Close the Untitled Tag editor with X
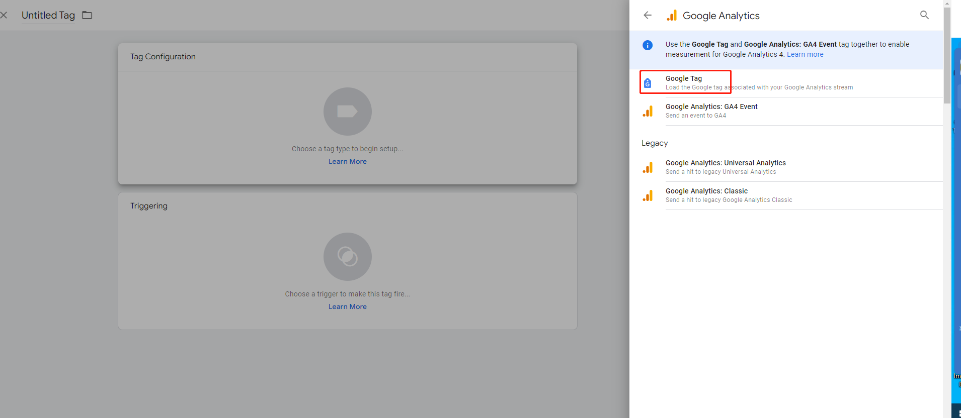The width and height of the screenshot is (961, 418). pyautogui.click(x=4, y=15)
